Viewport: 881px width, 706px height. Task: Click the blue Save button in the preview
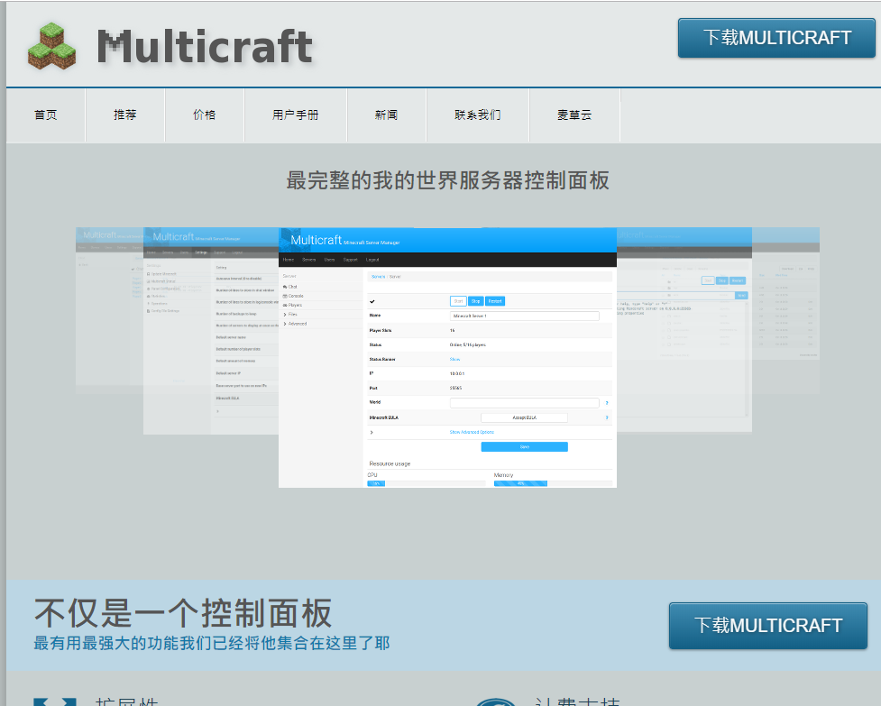tap(524, 446)
